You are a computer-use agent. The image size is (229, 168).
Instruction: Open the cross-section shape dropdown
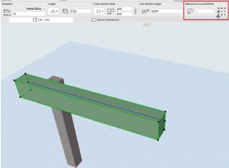pos(99,11)
